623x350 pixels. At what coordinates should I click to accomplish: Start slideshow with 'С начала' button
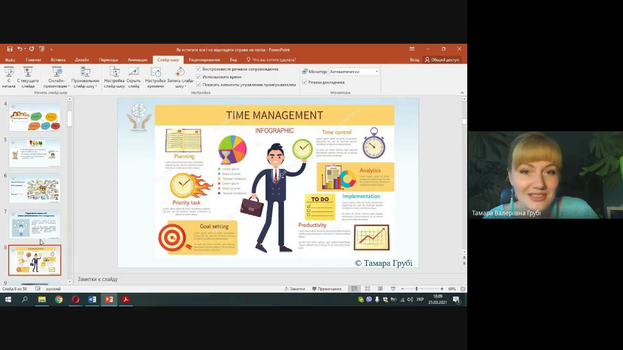(9, 78)
